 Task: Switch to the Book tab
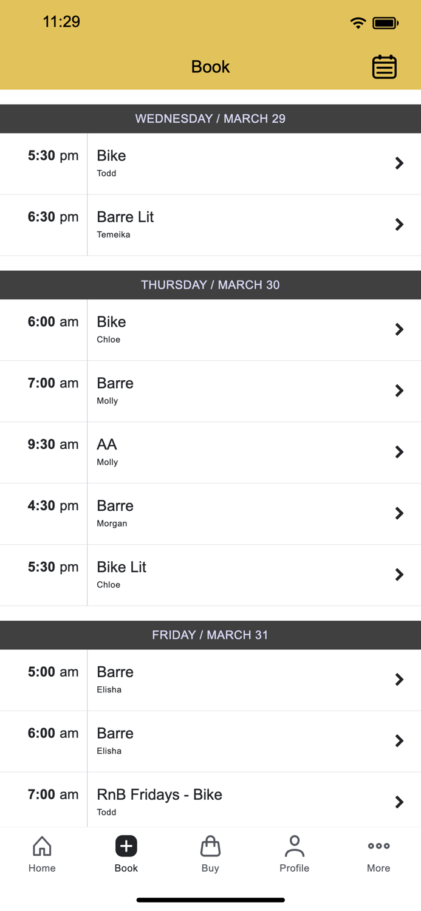click(x=126, y=853)
